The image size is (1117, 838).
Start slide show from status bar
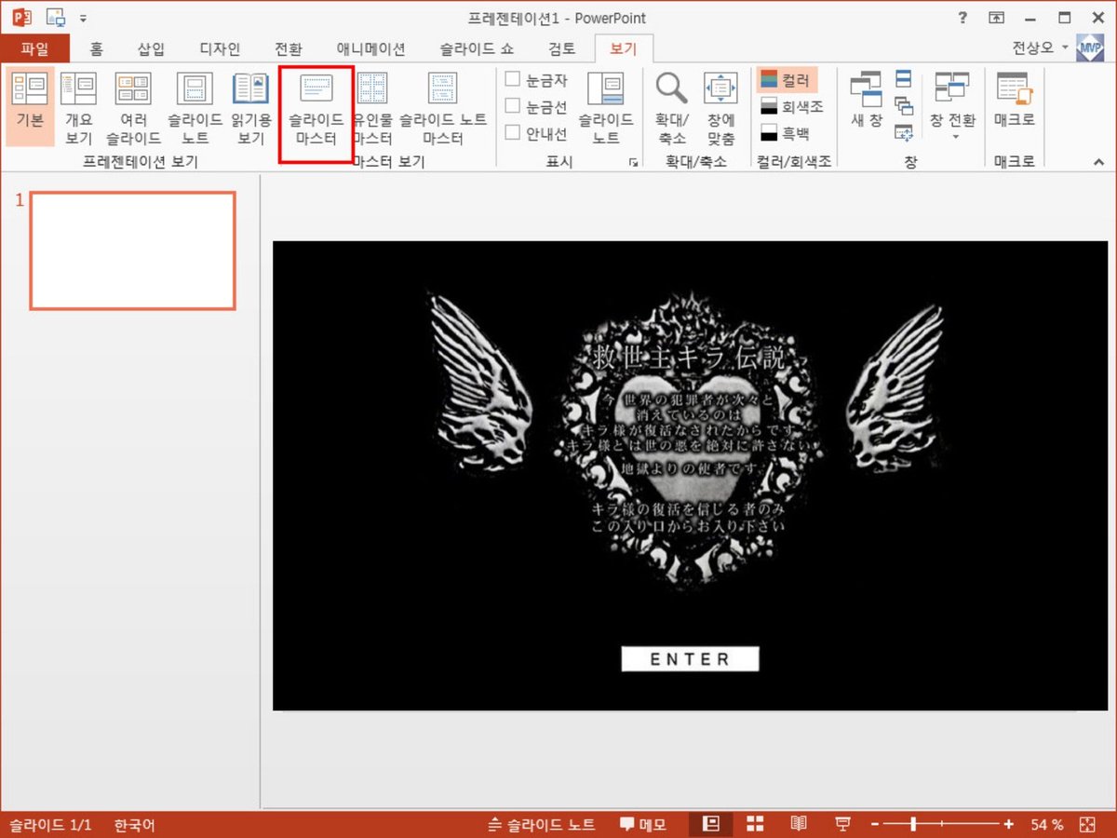842,824
